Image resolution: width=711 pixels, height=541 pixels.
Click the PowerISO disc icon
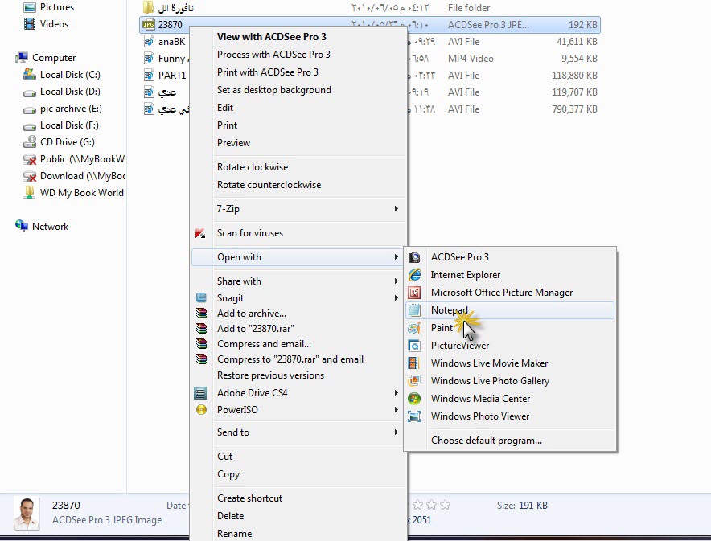(x=201, y=410)
